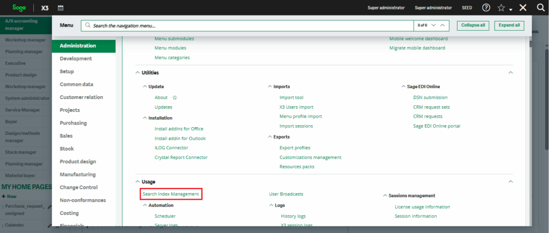Collapse the Sage EDI Online subgroup
Screen dimensions: 550x233
403,86
